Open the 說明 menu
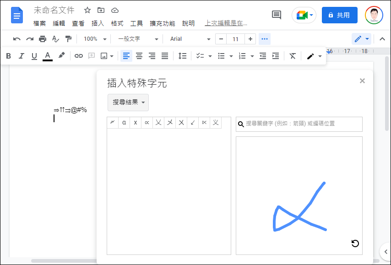Viewport: 391px width, 265px height. tap(188, 23)
